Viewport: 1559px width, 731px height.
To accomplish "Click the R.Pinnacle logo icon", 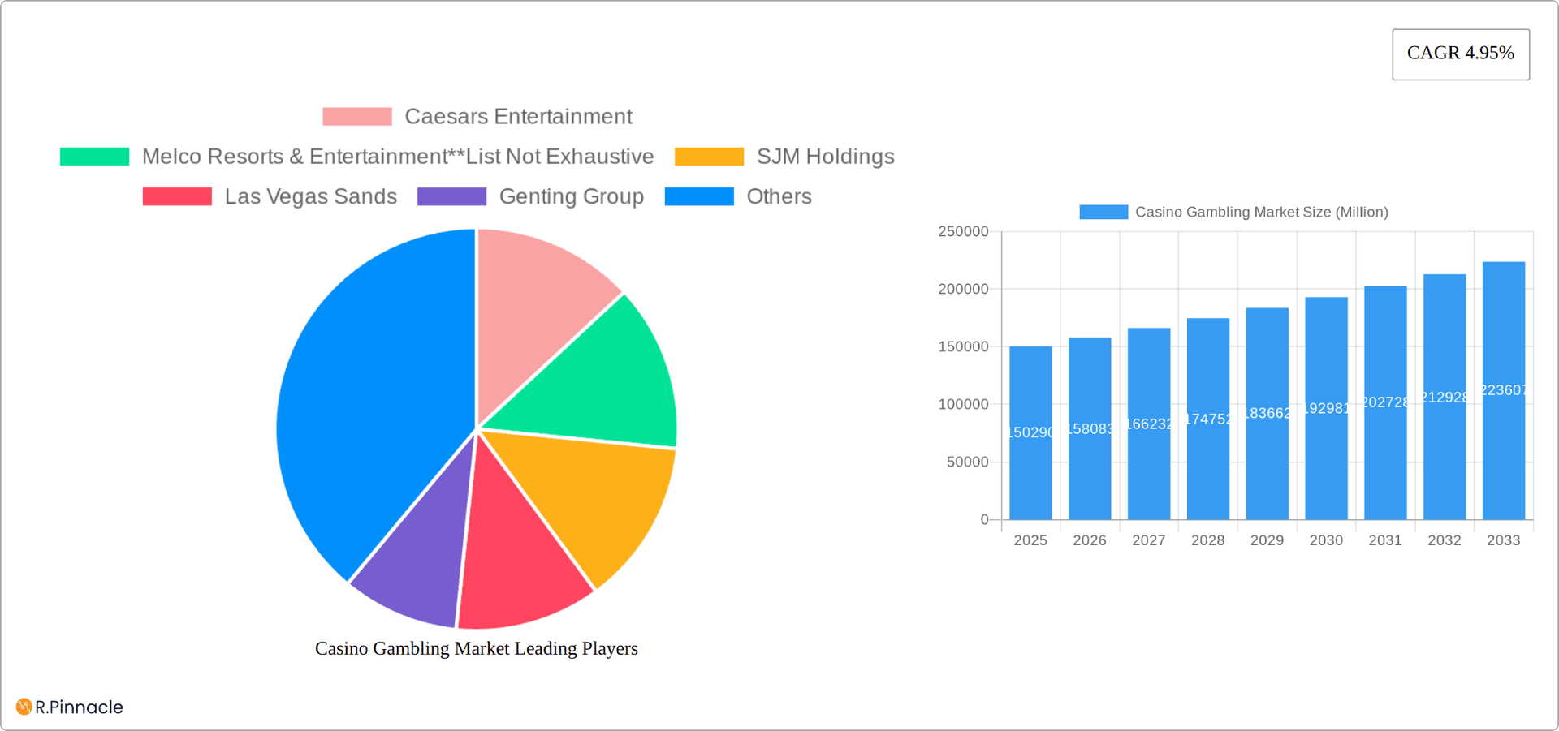I will pyautogui.click(x=22, y=707).
